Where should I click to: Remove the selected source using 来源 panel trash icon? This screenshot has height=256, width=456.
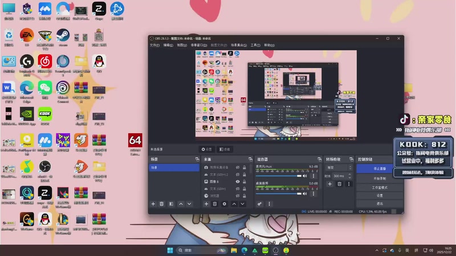click(x=215, y=204)
